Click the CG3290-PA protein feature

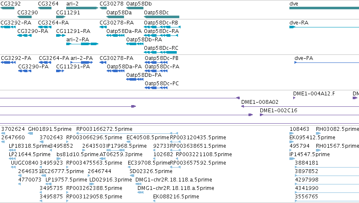(x=25, y=71)
